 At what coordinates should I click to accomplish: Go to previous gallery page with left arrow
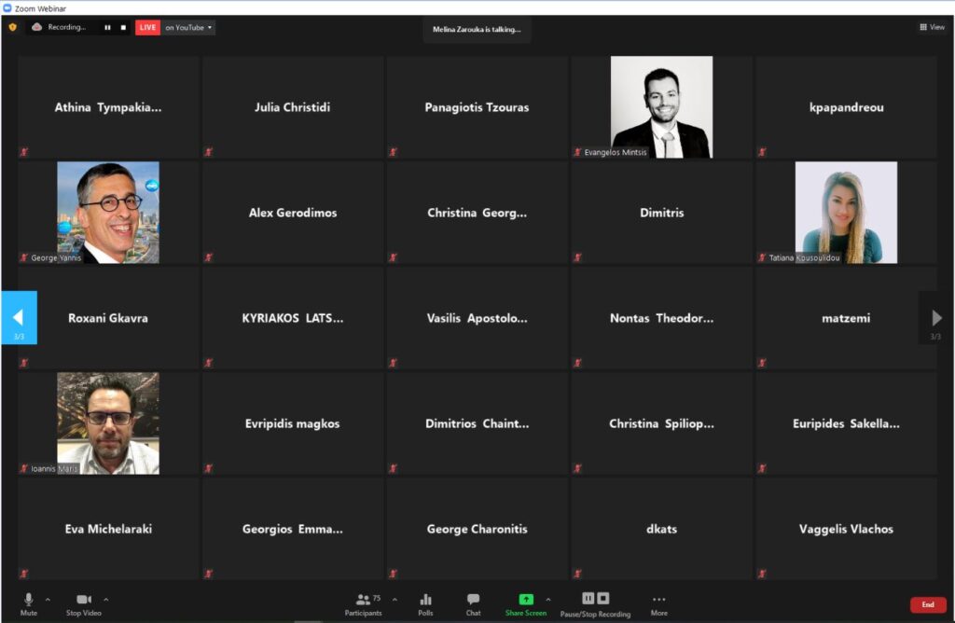tap(19, 318)
